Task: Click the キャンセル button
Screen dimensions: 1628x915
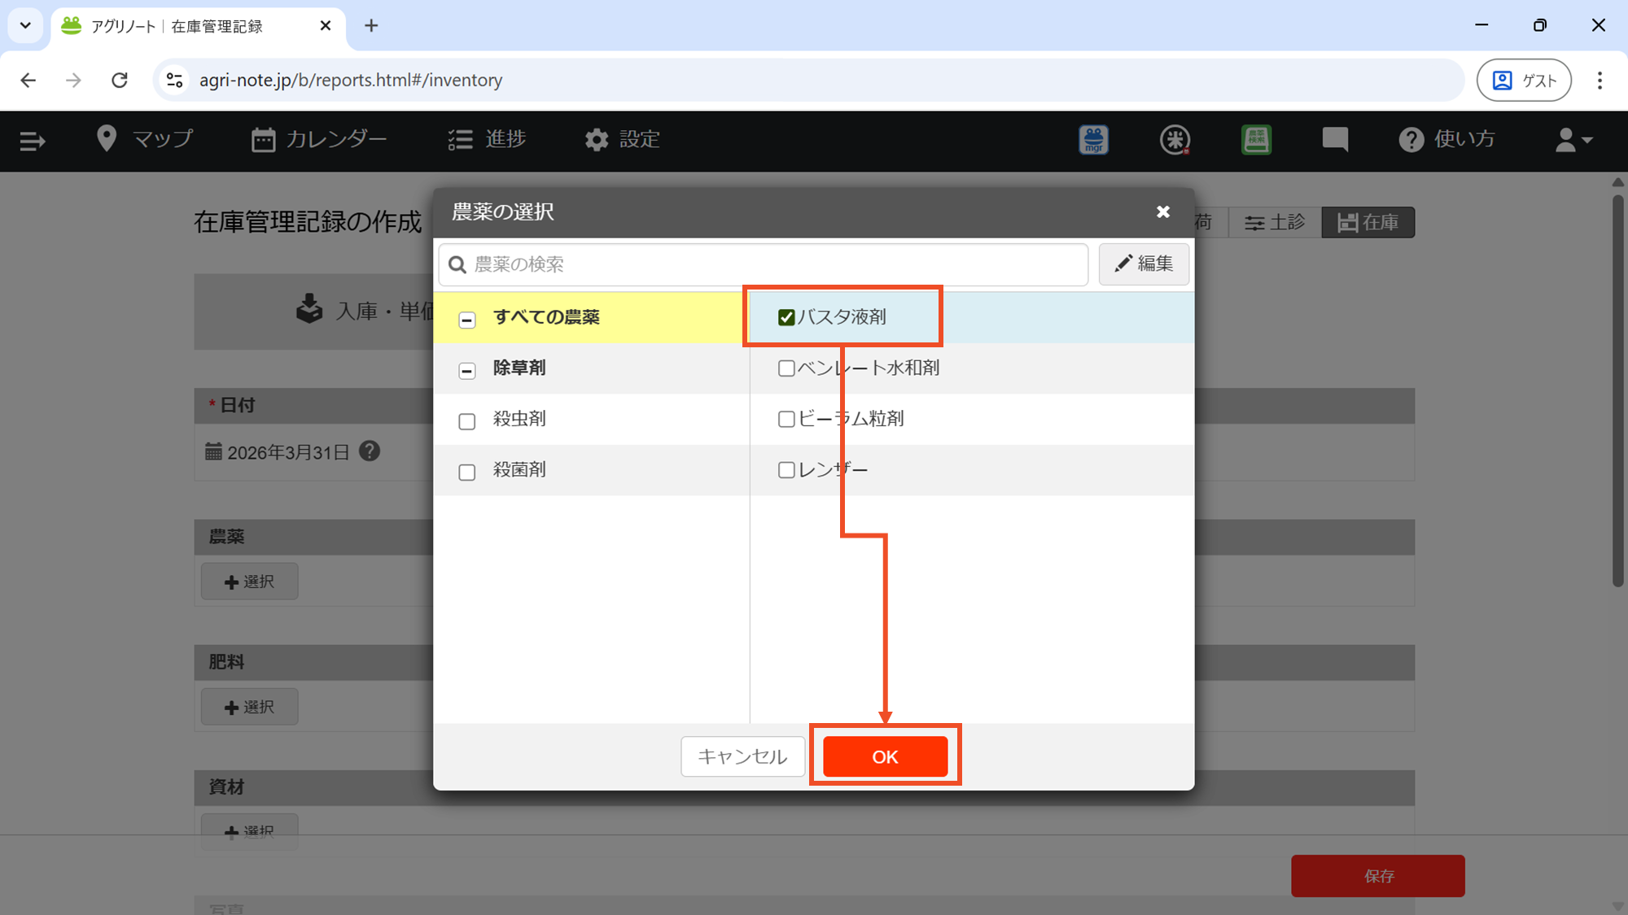Action: click(742, 756)
